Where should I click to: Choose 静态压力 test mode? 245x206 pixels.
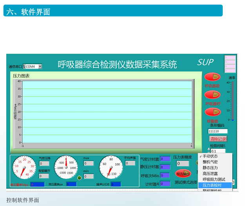(210, 168)
